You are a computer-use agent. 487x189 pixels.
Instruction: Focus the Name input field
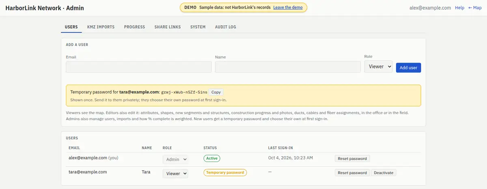tap(288, 67)
